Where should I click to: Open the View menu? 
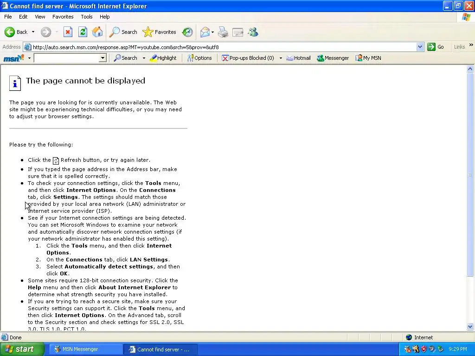[40, 17]
